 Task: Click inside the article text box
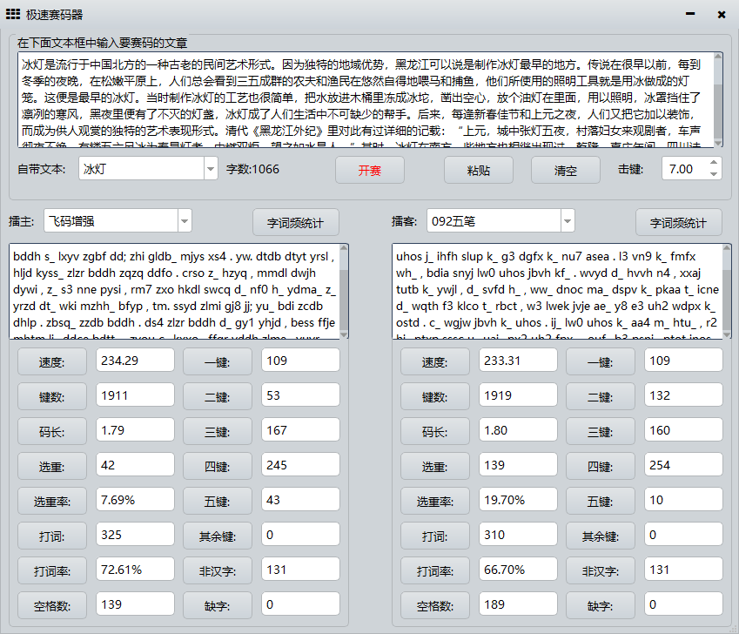pyautogui.click(x=366, y=100)
